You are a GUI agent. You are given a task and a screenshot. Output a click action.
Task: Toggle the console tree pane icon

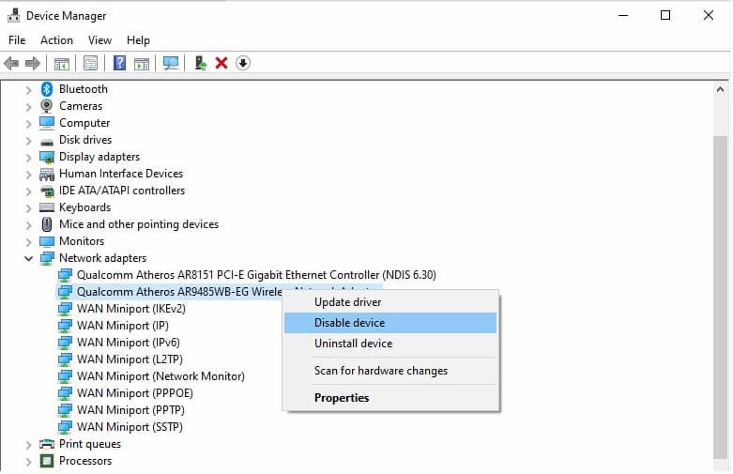62,63
